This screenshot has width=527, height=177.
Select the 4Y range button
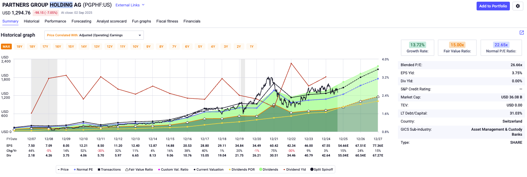tap(213, 47)
